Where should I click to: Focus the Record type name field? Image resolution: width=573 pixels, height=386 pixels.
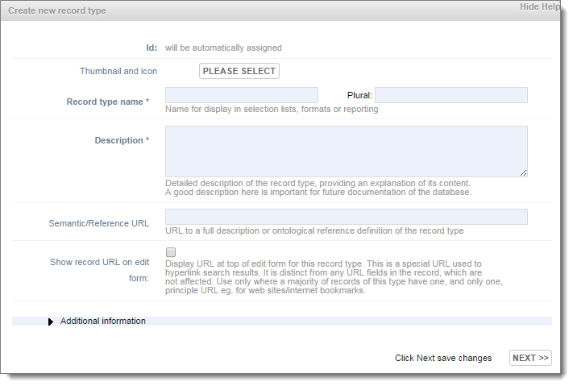click(x=242, y=95)
